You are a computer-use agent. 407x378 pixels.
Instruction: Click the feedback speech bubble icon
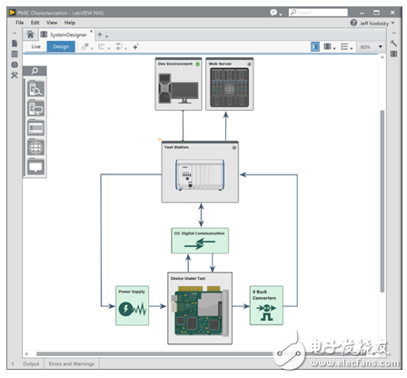(x=273, y=13)
